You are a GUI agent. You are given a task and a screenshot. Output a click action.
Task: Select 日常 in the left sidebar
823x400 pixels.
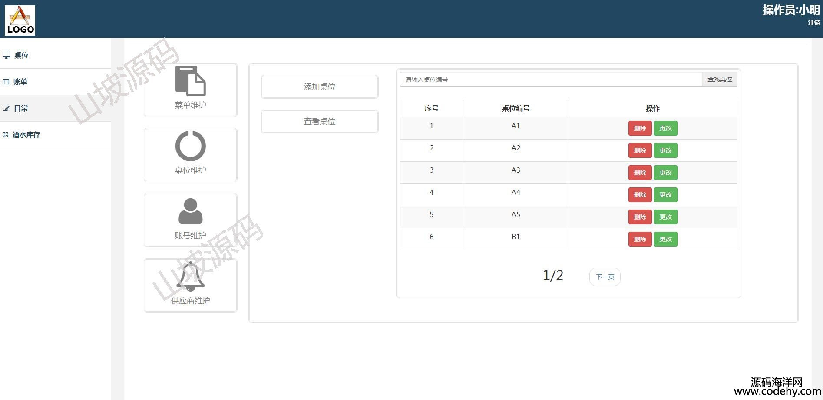[20, 108]
